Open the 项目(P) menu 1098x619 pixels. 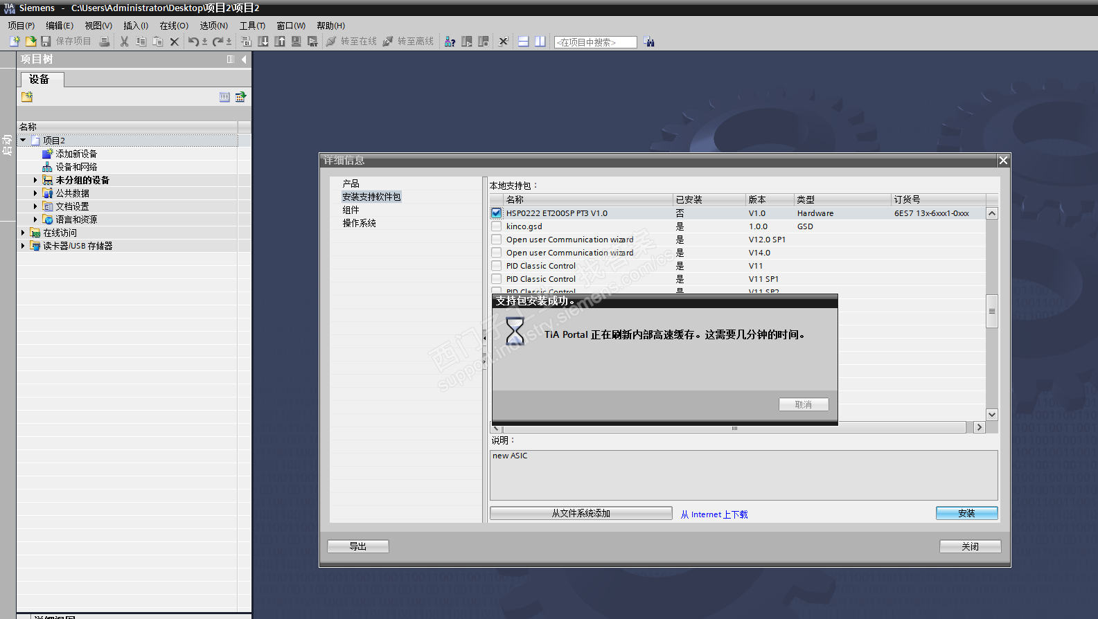click(21, 26)
